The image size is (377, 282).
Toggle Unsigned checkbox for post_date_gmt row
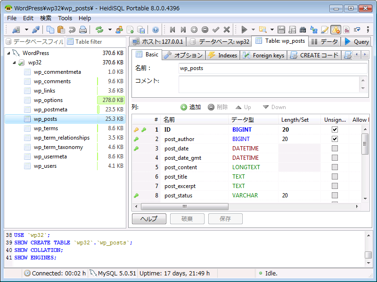pyautogui.click(x=335, y=157)
